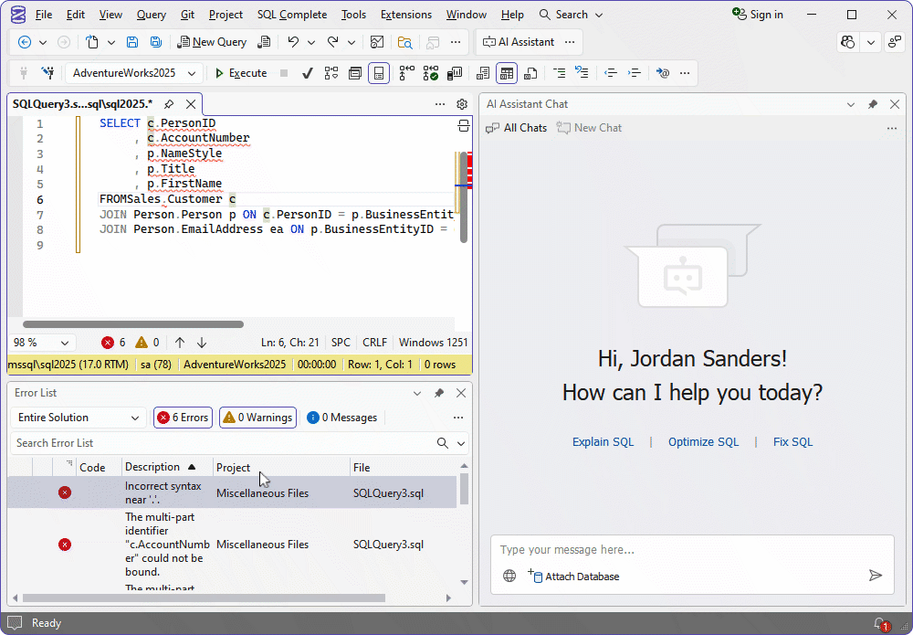
Task: Click the Save file icon
Action: [x=132, y=42]
